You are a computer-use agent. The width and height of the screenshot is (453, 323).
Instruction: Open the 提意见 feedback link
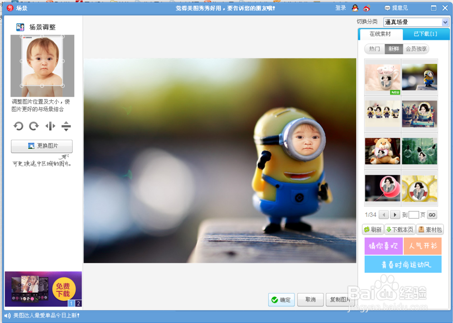396,8
